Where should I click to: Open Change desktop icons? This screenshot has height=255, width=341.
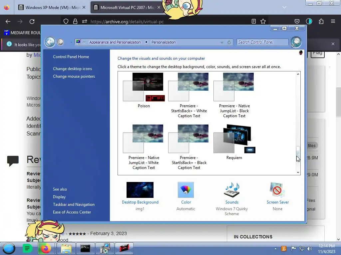[x=72, y=69]
